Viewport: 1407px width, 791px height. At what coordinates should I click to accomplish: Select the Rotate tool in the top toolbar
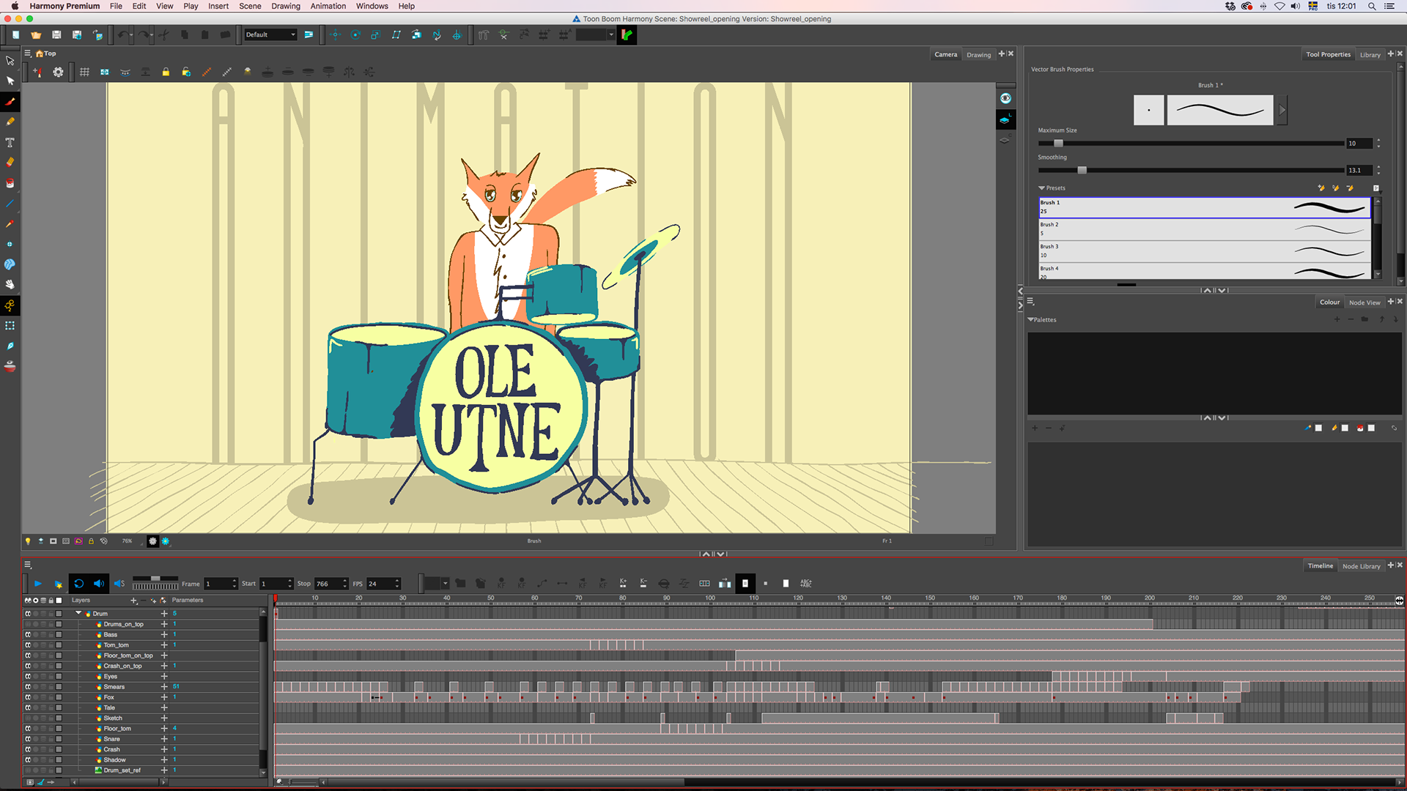pos(355,34)
